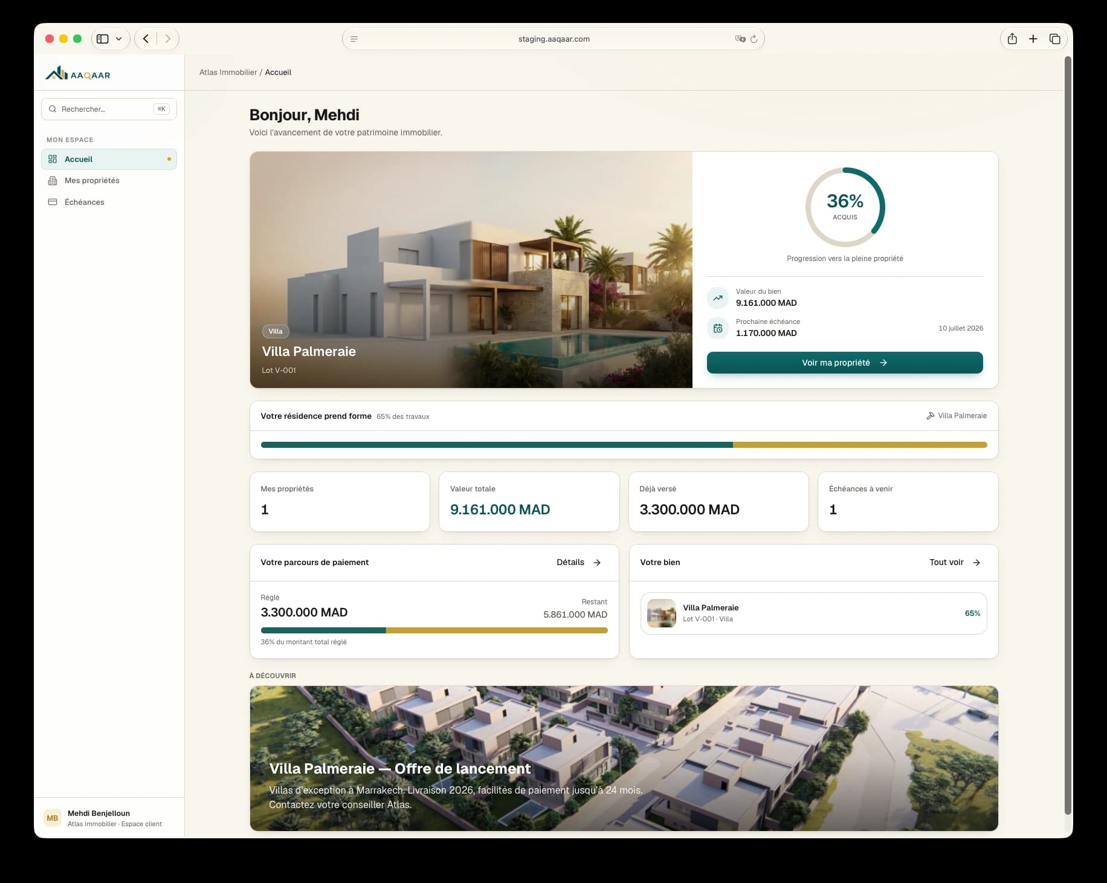1107x883 pixels.
Task: Click the Mes propriétés building icon
Action: [x=53, y=180]
